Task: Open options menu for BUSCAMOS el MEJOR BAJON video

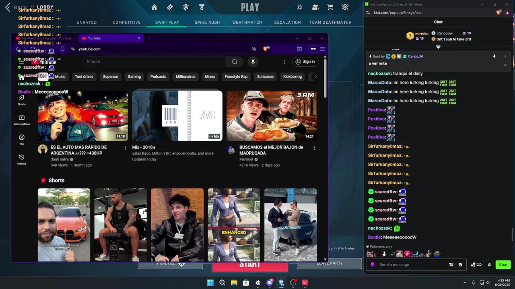Action: coord(314,148)
